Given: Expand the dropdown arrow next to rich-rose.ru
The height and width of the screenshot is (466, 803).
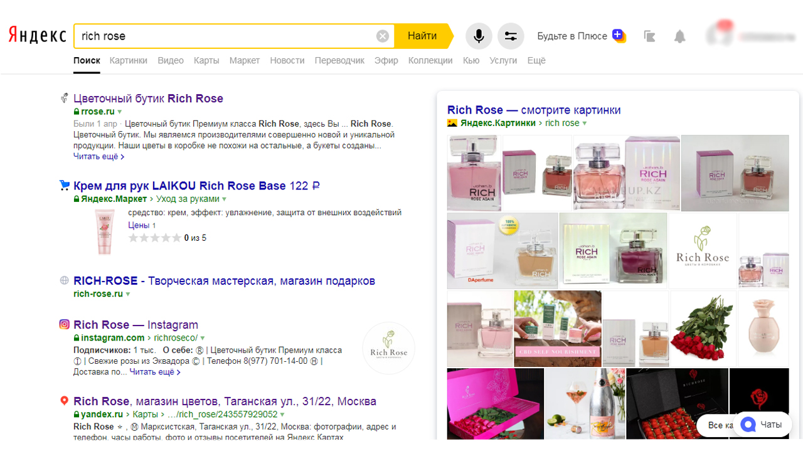Looking at the screenshot, I should (128, 294).
